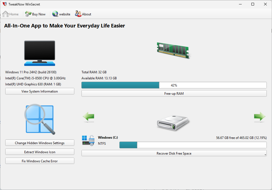
Task: Click the Available RAM: 13.13 GB text
Action: coord(99,78)
